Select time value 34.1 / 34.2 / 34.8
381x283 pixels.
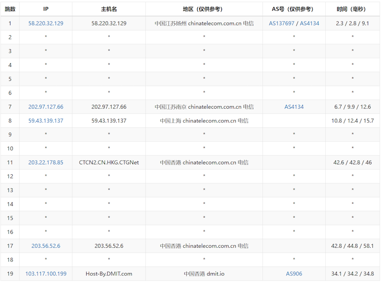[352, 274]
